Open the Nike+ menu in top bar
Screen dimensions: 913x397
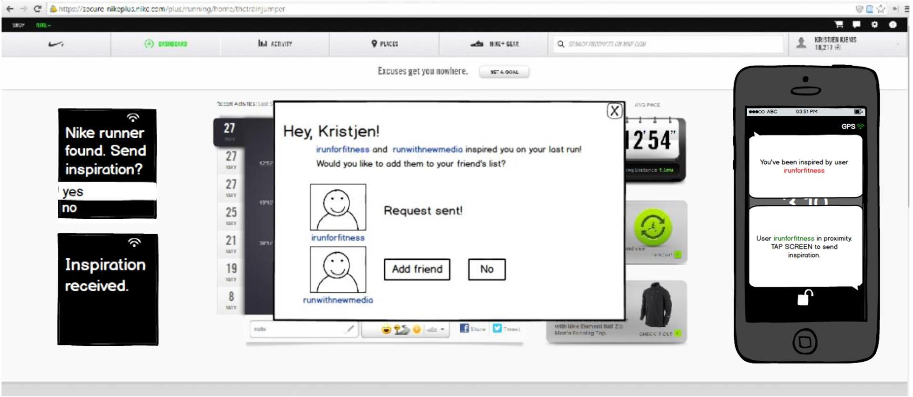(43, 25)
